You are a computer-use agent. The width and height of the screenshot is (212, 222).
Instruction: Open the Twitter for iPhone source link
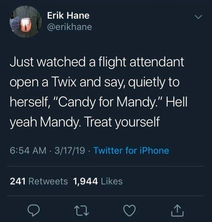point(131,150)
